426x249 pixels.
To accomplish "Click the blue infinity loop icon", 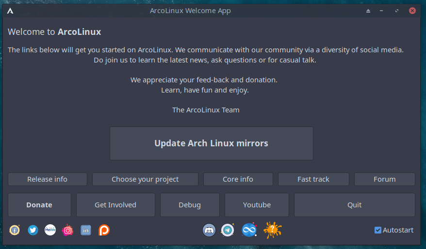I will tap(249, 230).
